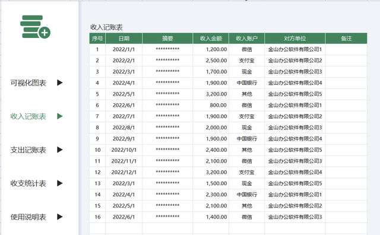Click the green coin stack logo icon
Viewport: 380px width, 235px height.
[x=36, y=27]
